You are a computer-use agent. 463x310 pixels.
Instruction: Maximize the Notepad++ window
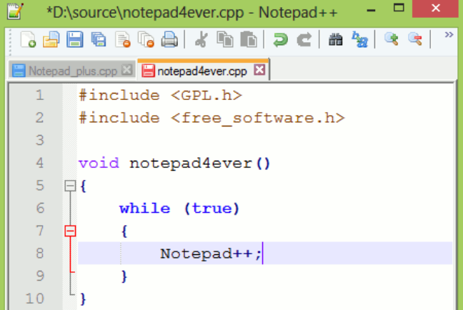399,8
